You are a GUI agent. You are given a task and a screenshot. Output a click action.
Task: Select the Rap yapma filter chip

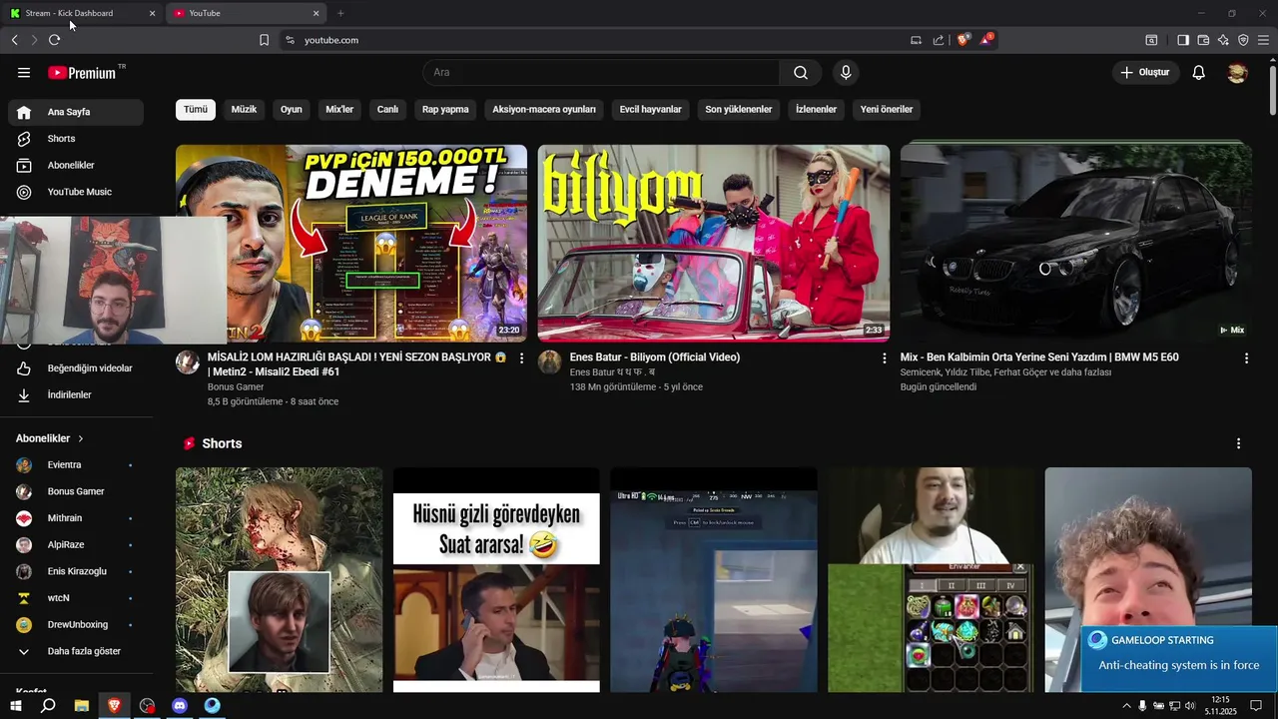445,110
